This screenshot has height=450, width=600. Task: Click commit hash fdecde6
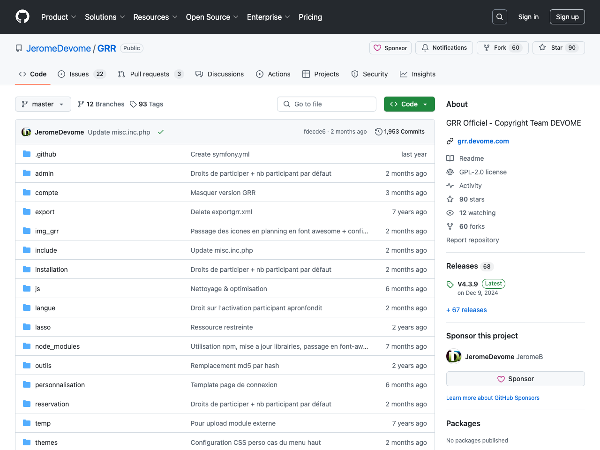[x=315, y=132]
